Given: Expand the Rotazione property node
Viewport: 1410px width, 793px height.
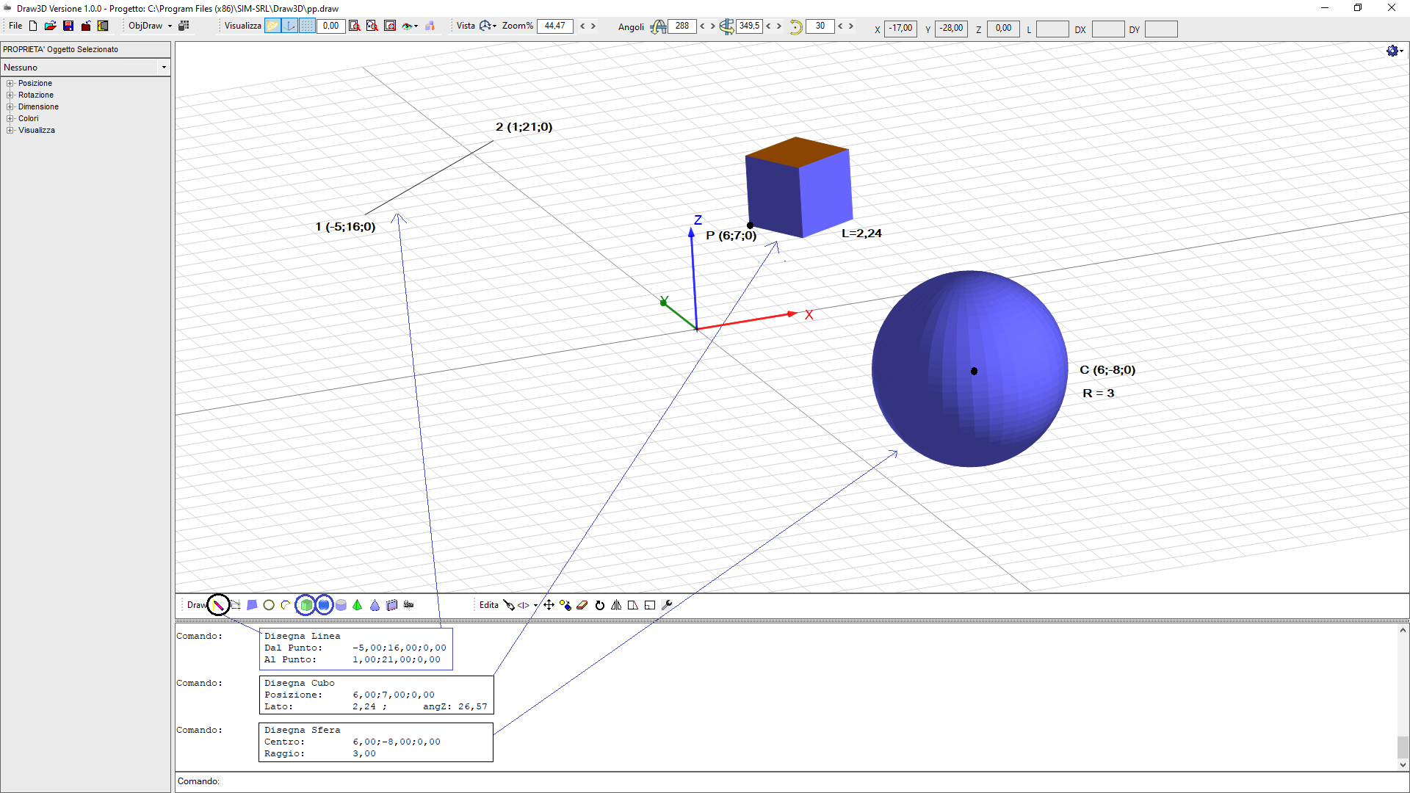Looking at the screenshot, I should [x=10, y=95].
